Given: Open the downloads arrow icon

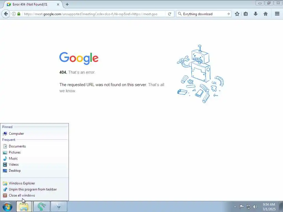Looking at the screenshot, I should tap(256, 14).
